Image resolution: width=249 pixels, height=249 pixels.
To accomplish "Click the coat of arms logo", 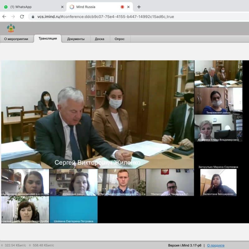I will click(11, 28).
